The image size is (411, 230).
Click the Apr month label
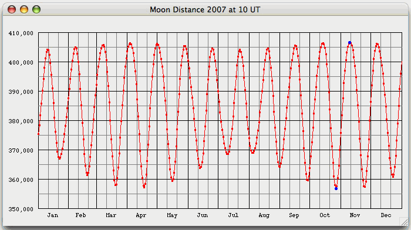coord(141,215)
